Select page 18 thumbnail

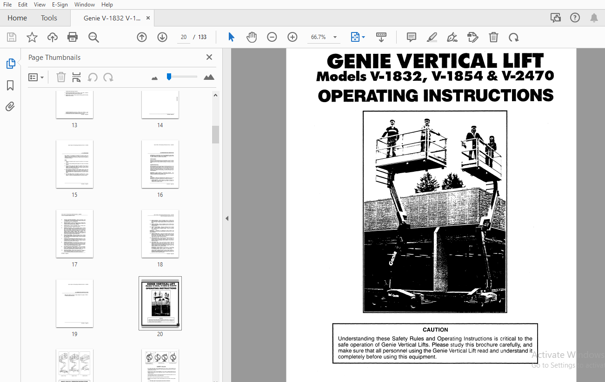pyautogui.click(x=160, y=234)
